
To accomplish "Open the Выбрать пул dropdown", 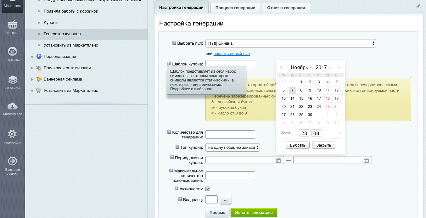I will pos(290,43).
